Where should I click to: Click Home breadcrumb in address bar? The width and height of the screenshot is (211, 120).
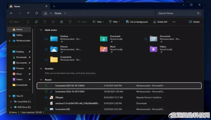(58, 13)
